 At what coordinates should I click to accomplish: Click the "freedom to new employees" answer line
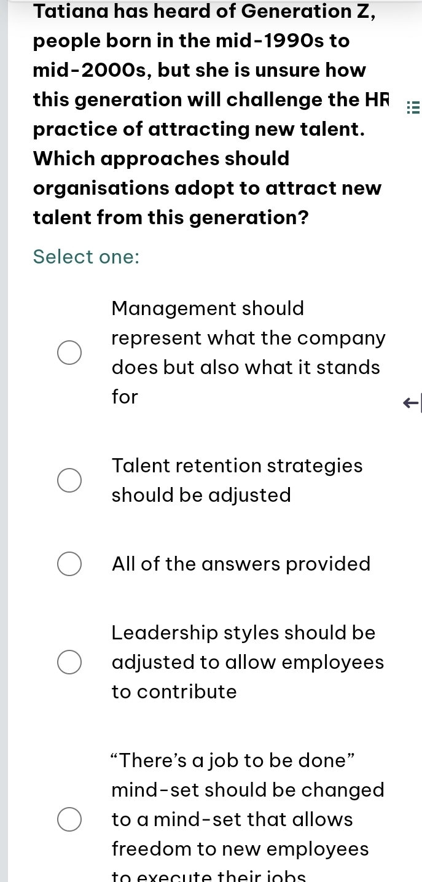240,849
